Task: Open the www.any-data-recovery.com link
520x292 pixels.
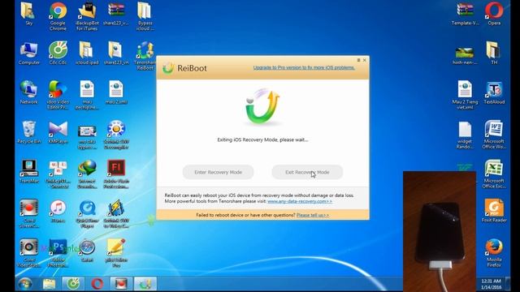Action: [x=300, y=201]
